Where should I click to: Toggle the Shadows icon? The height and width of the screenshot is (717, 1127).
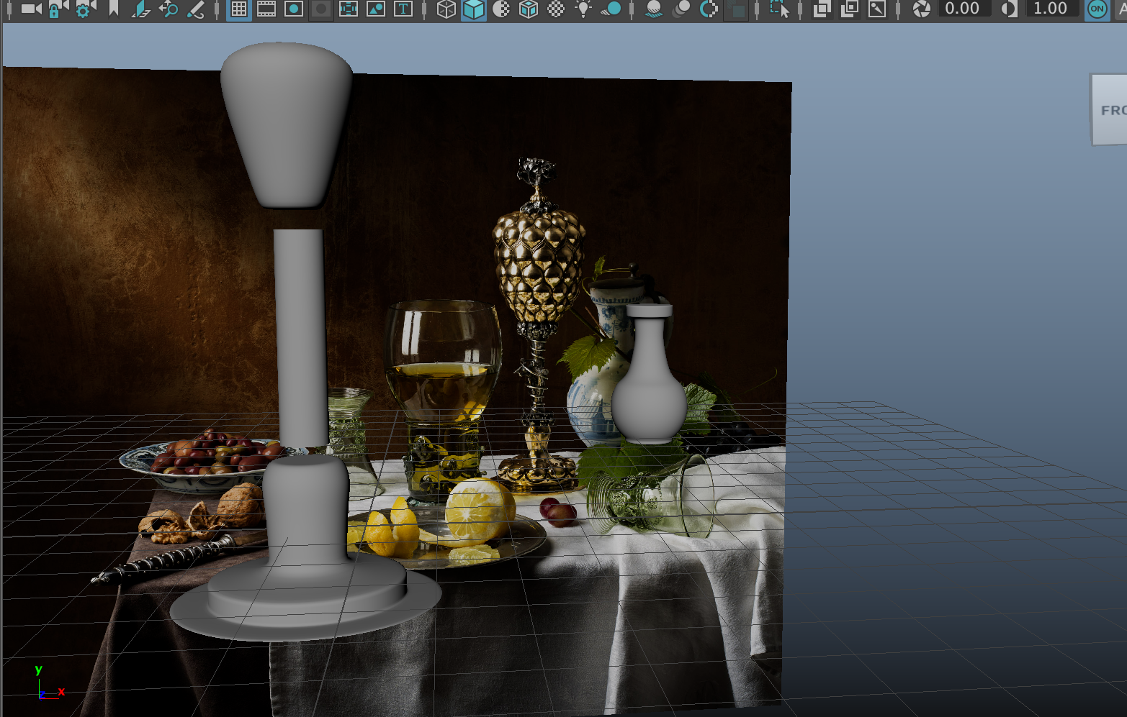611,9
